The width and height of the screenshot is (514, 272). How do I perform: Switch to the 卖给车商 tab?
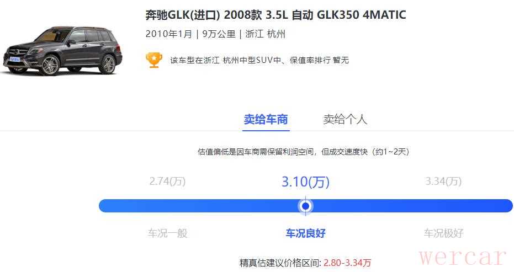point(266,119)
